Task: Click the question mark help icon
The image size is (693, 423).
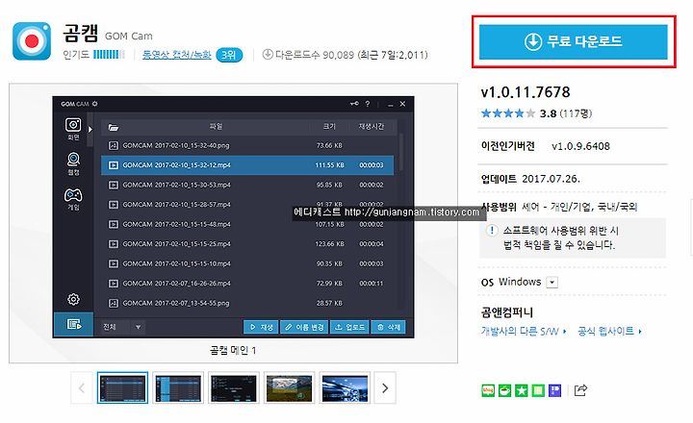Action: click(368, 104)
